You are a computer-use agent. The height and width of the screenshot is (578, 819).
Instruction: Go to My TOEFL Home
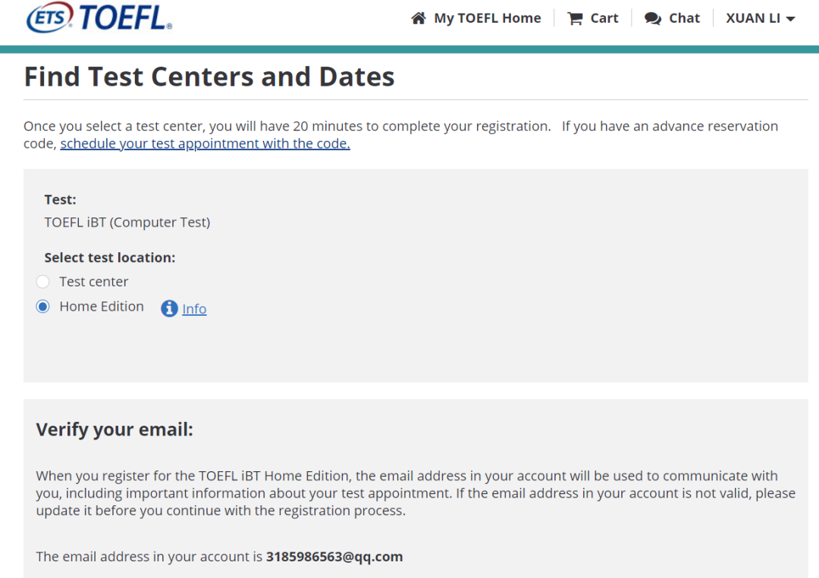click(488, 18)
